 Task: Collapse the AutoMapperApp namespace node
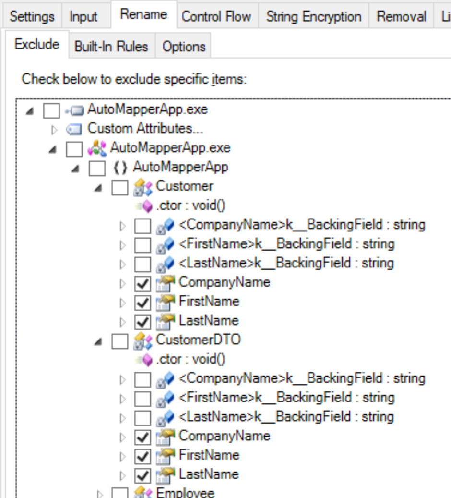[75, 169]
